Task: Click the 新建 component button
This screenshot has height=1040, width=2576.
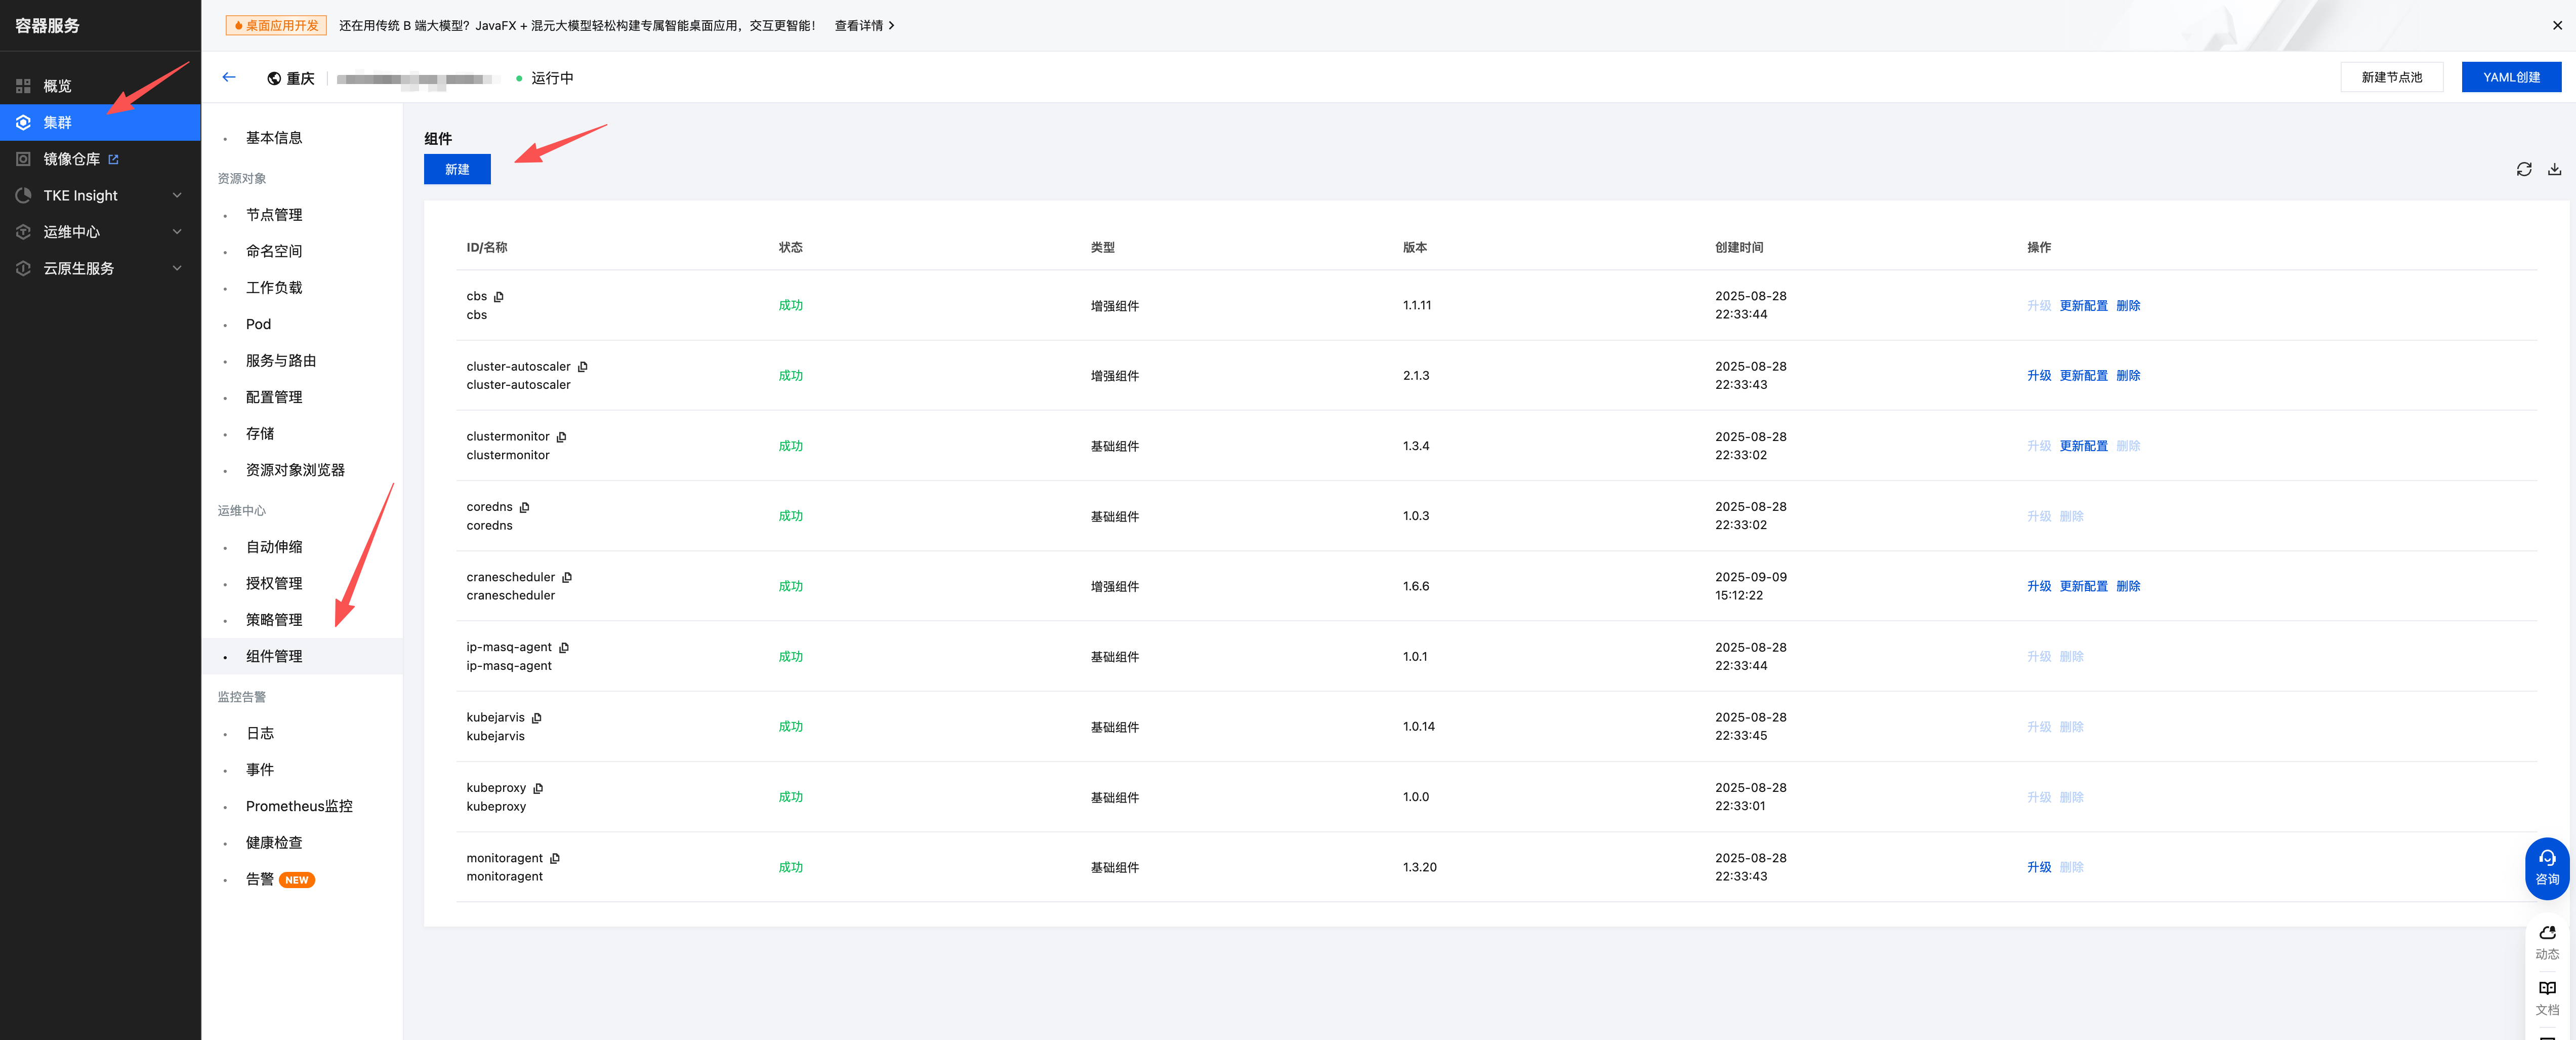Action: [x=457, y=169]
